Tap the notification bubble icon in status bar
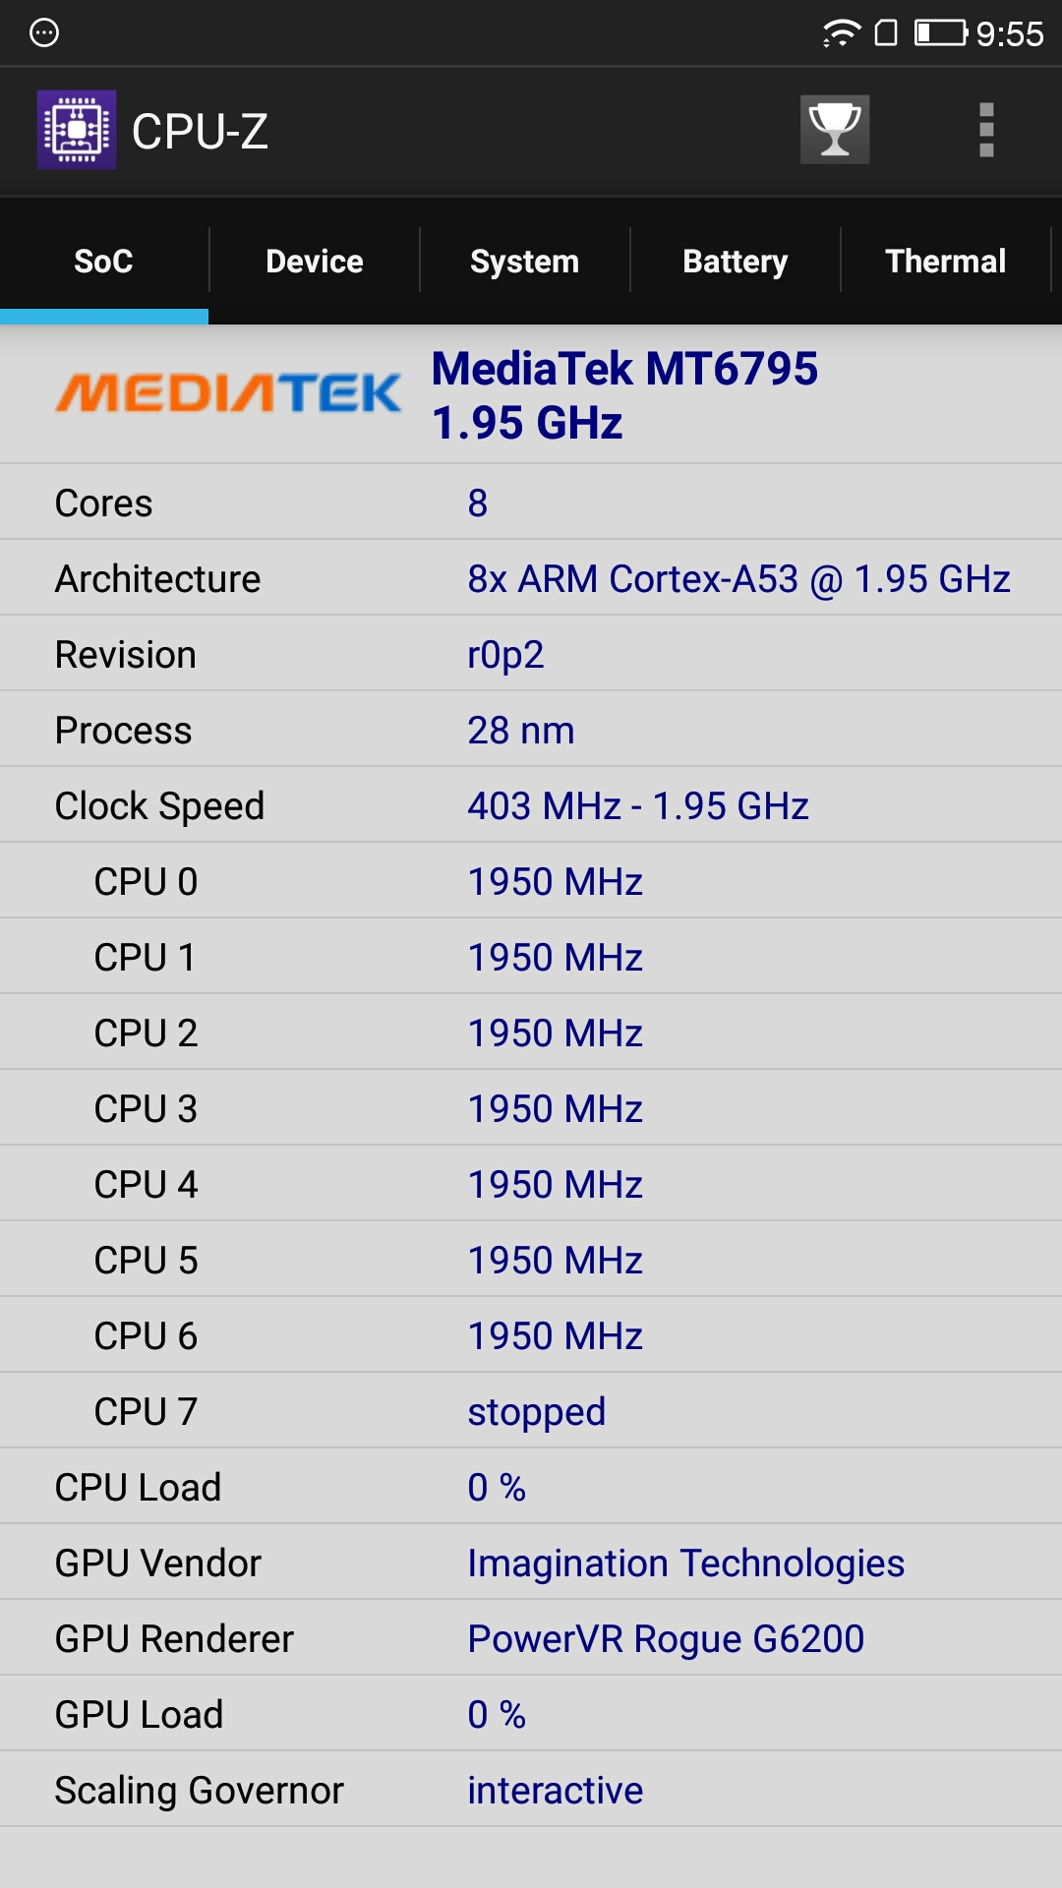 click(44, 33)
